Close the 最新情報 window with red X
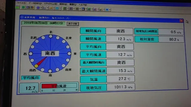This screenshot has height=107, width=191. pyautogui.click(x=181, y=21)
